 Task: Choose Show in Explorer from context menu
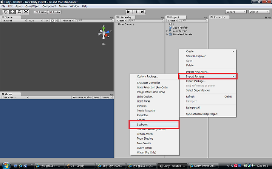coord(208,56)
